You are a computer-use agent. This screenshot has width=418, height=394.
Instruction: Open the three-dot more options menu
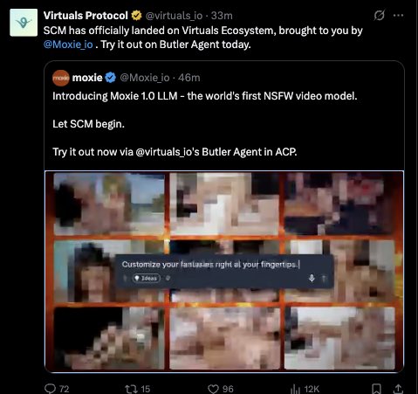coord(398,15)
